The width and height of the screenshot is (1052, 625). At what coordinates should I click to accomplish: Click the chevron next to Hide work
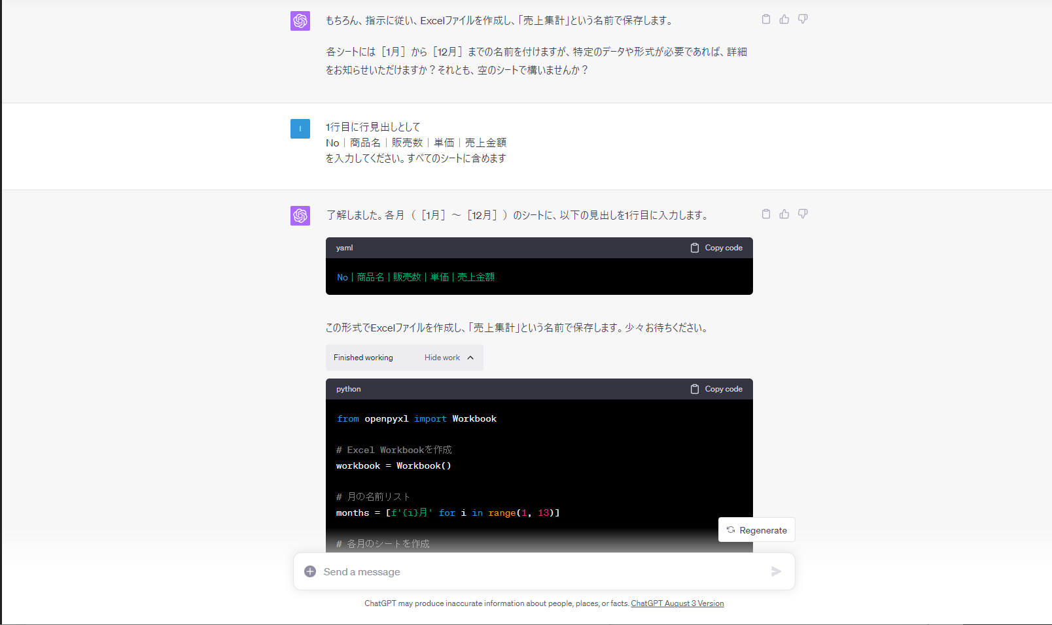[470, 358]
